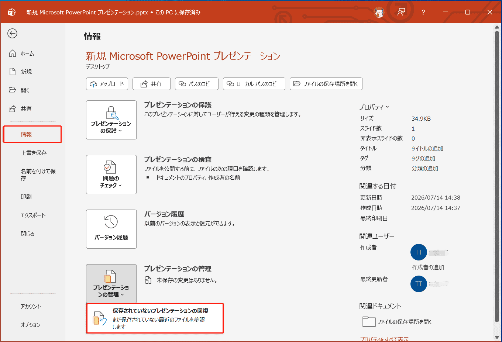Click 閉じる in the sidebar

point(27,234)
